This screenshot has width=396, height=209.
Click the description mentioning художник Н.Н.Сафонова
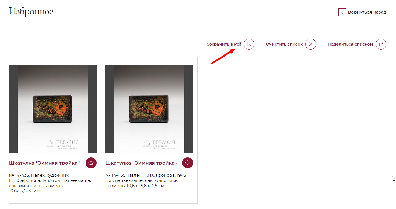[50, 183]
